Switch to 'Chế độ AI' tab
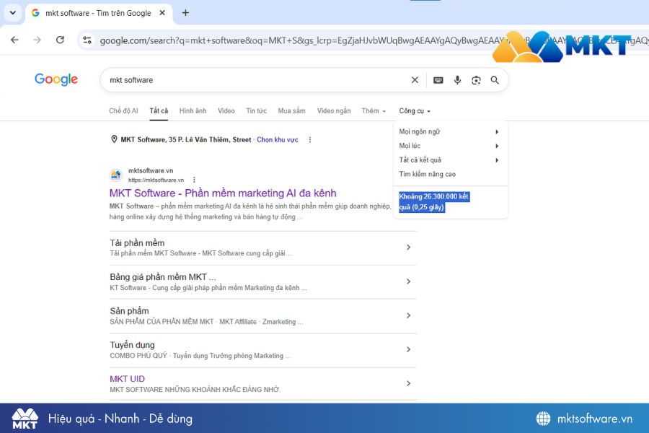649x433 pixels. 123,110
